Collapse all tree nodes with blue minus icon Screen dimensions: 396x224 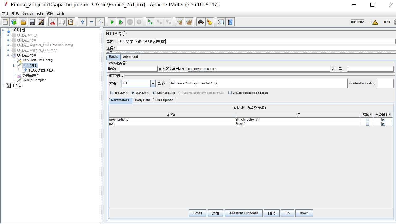[91, 22]
